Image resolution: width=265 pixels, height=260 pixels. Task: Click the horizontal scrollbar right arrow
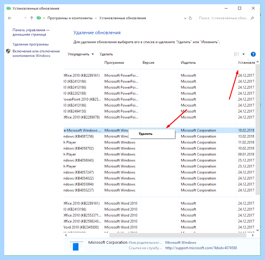pyautogui.click(x=253, y=235)
